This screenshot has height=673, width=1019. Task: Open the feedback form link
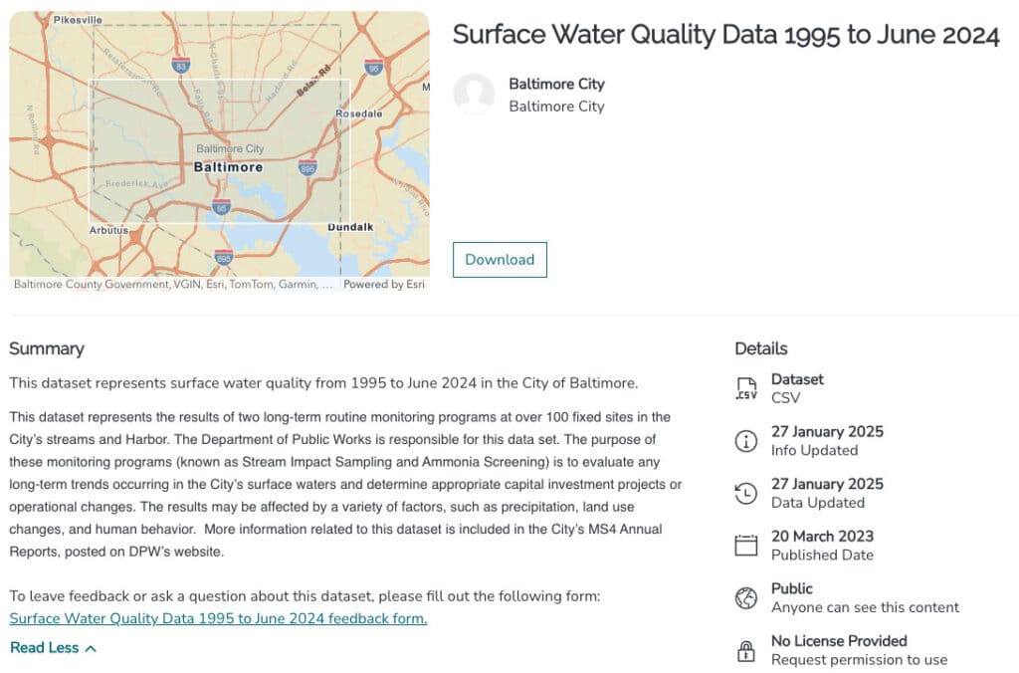218,618
